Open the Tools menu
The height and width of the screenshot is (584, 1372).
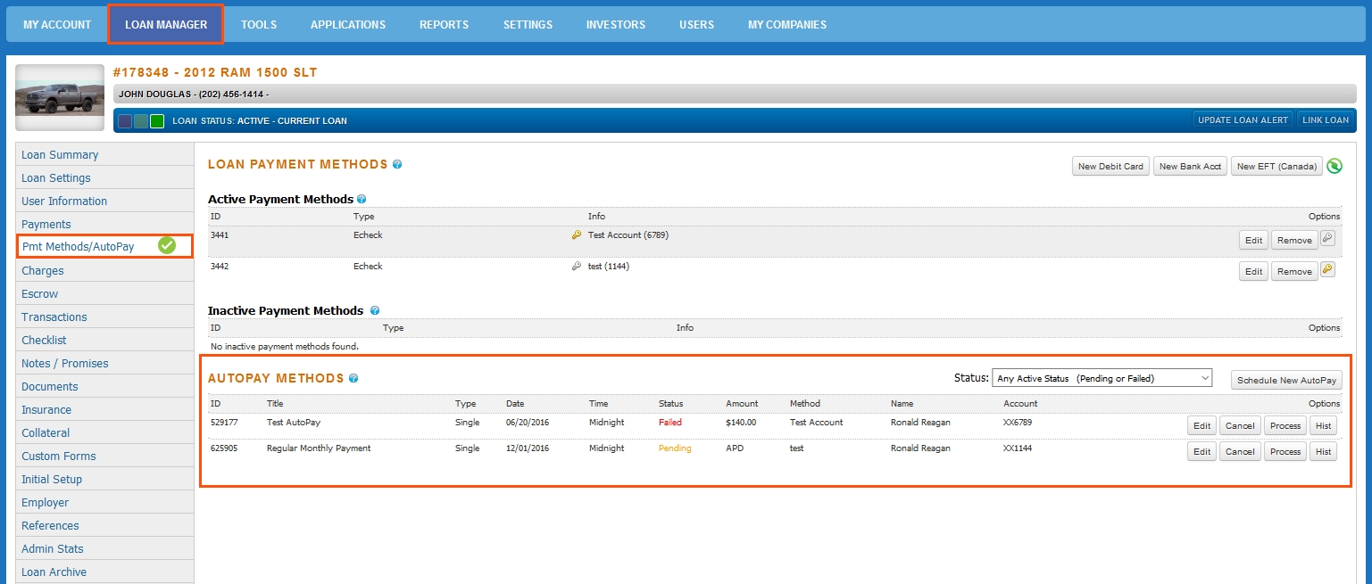pyautogui.click(x=259, y=25)
